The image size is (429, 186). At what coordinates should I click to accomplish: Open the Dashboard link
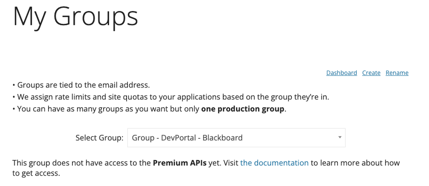click(x=341, y=73)
